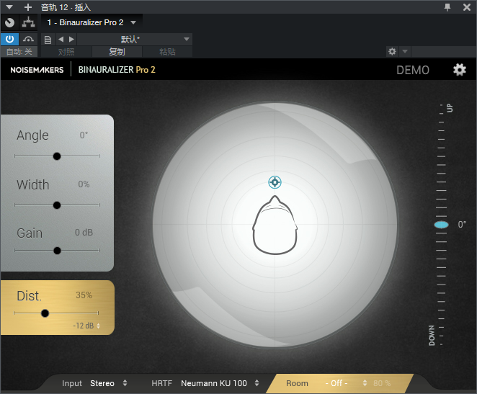Click the 对照 compare button
Screen dimensions: 477x394
(66, 52)
